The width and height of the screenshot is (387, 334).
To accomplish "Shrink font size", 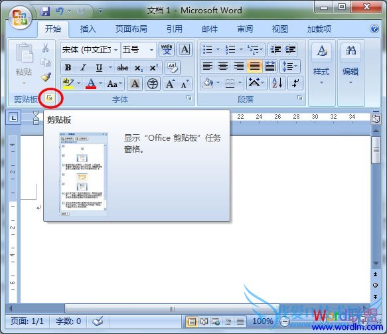I will [185, 84].
